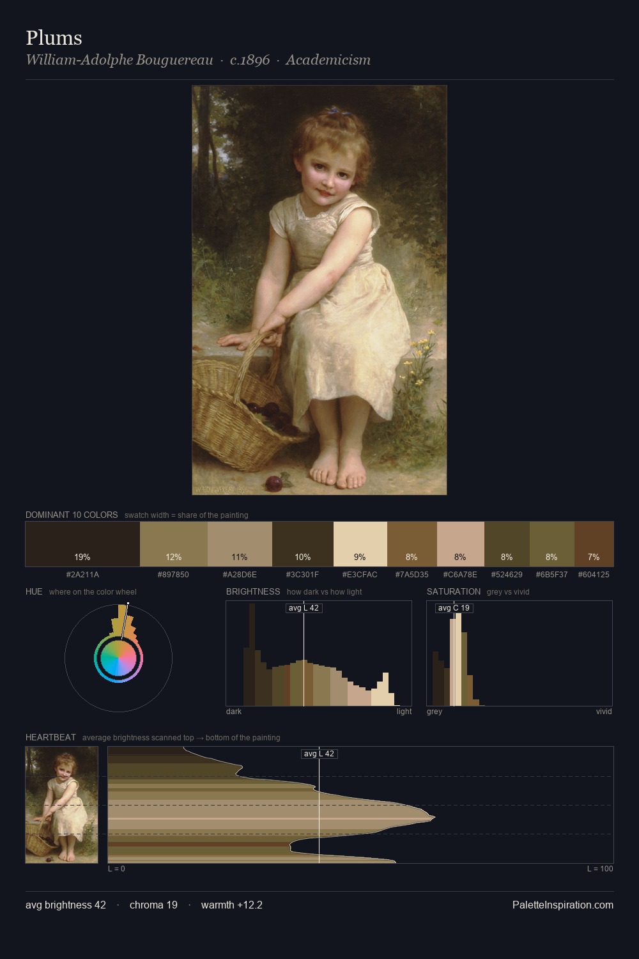This screenshot has height=959, width=639.
Task: Click the hex code '#6B5F37'
Action: (x=551, y=574)
